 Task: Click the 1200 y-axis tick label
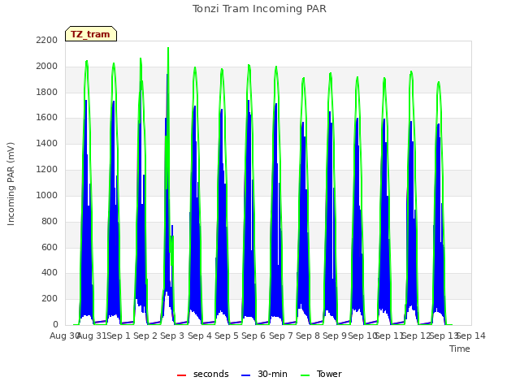click(x=47, y=170)
